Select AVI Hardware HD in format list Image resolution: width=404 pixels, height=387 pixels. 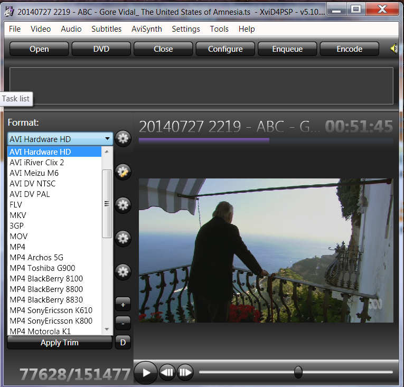pyautogui.click(x=54, y=152)
